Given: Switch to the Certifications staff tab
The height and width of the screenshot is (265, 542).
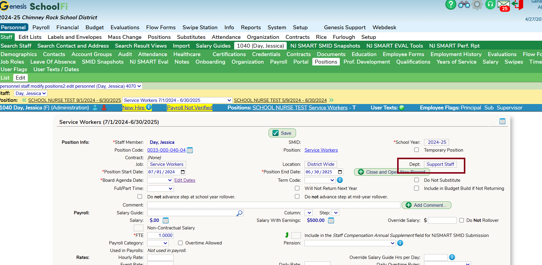Looking at the screenshot, I should coord(229,54).
